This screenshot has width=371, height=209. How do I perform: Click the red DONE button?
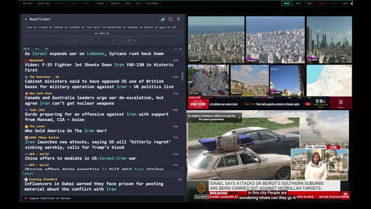321,3
